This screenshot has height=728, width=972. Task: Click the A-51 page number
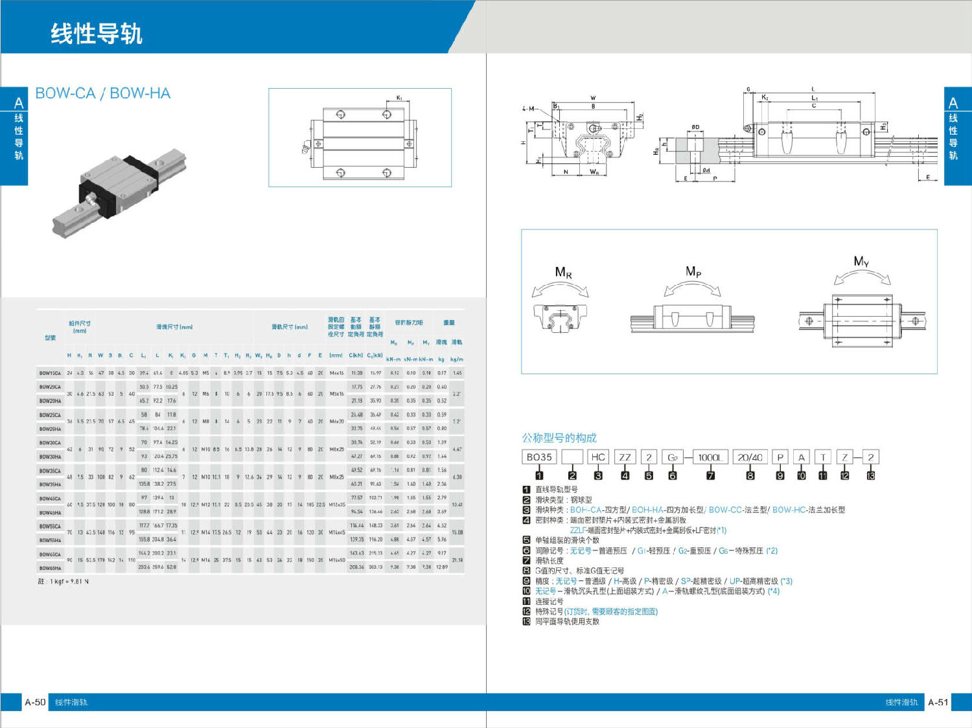tap(938, 702)
